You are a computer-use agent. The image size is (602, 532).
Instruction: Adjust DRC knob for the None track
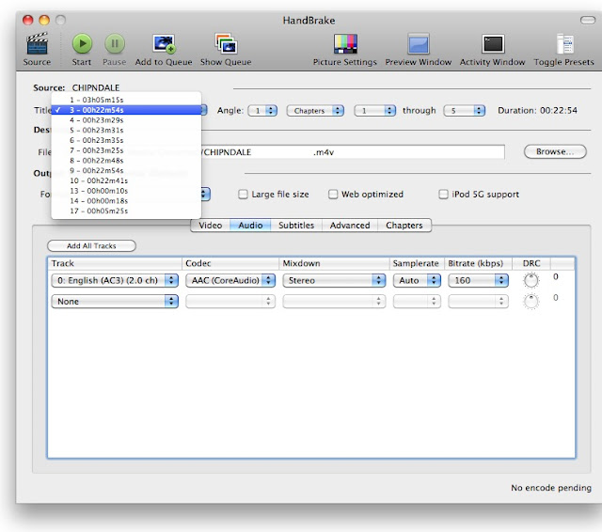pos(531,301)
